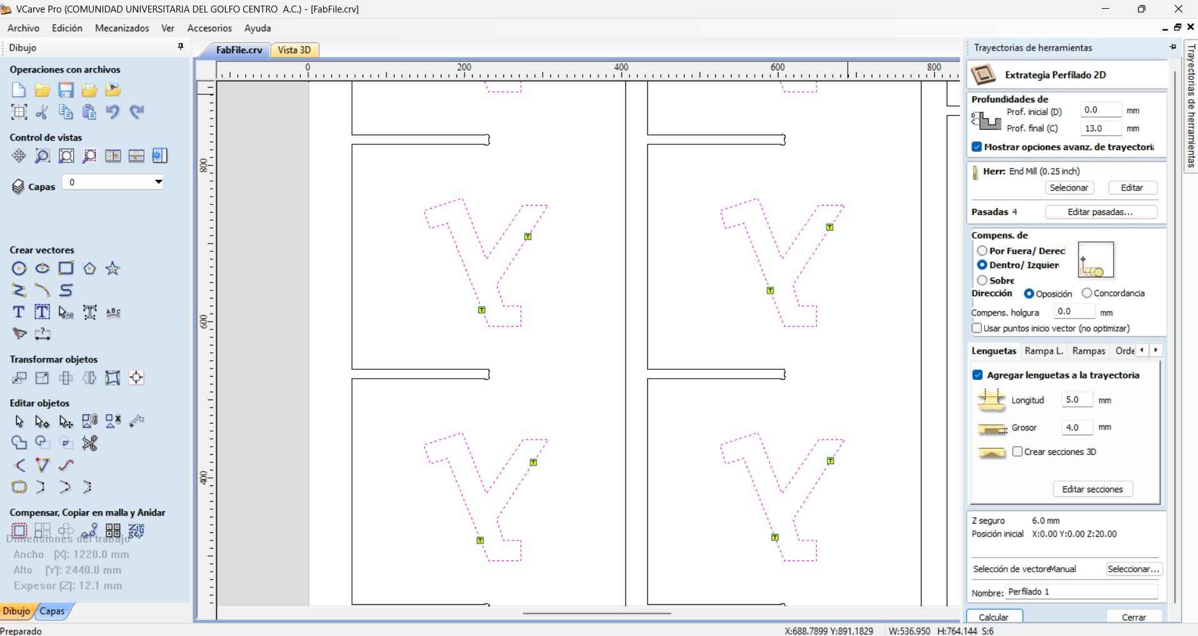
Task: Toggle pin on Trayectorias de herramientas panel
Action: pyautogui.click(x=1173, y=47)
